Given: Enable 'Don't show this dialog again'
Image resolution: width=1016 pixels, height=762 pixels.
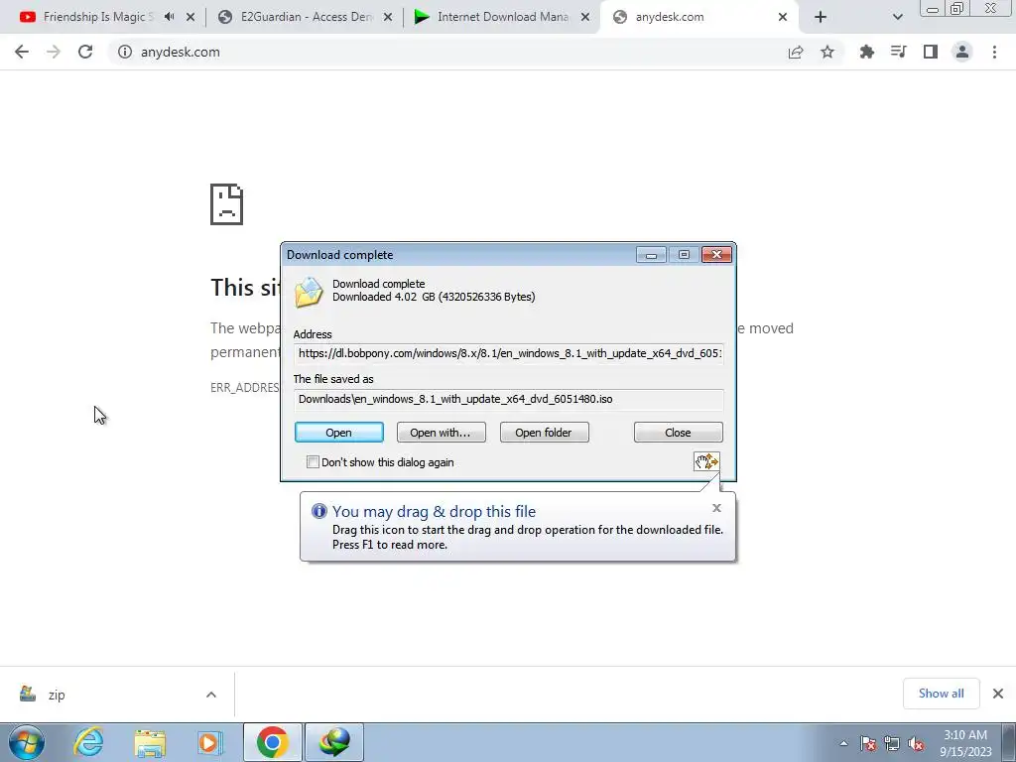Looking at the screenshot, I should [313, 462].
